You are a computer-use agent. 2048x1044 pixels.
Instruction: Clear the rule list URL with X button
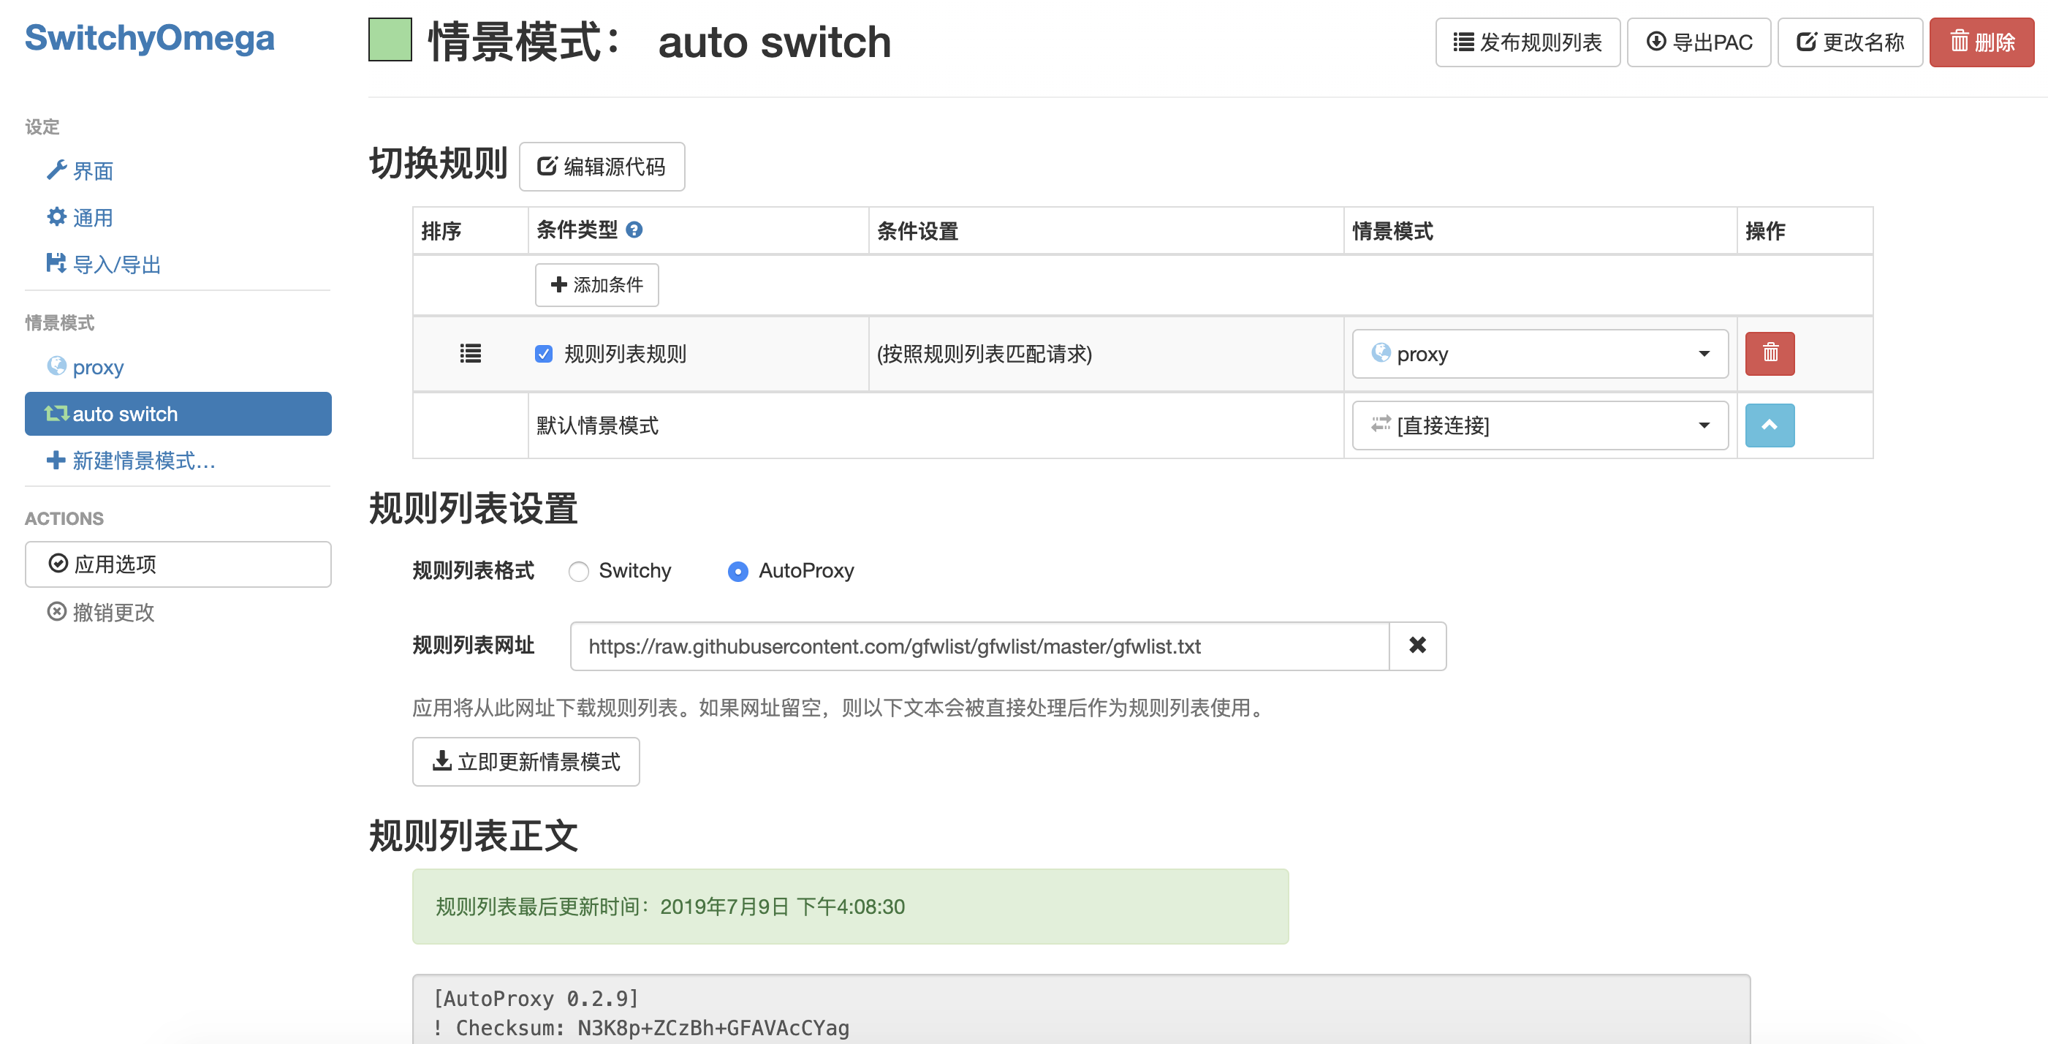pyautogui.click(x=1416, y=646)
